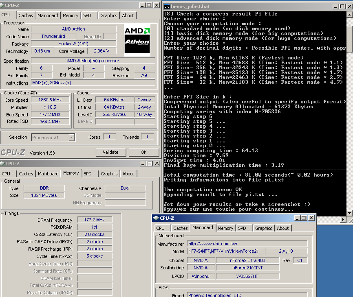This screenshot has width=353, height=297.
Task: Minimize the top CPU-Z window
Action: (142, 5)
